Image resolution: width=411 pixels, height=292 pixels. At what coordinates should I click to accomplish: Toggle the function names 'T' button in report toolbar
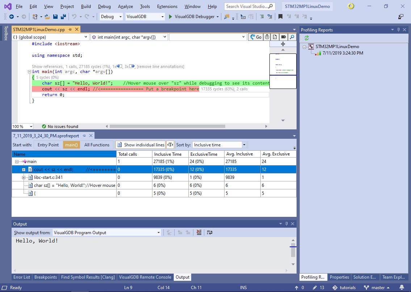click(170, 145)
